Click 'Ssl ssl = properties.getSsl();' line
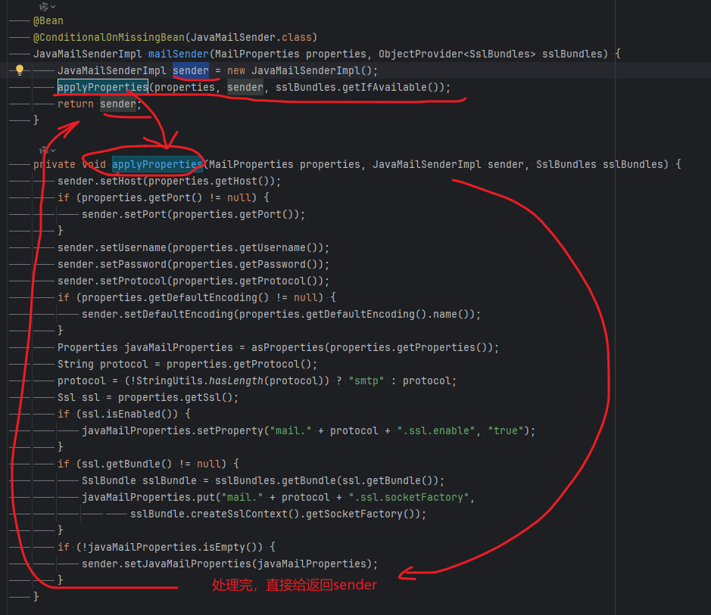Screen dimensions: 711x615 [148, 397]
